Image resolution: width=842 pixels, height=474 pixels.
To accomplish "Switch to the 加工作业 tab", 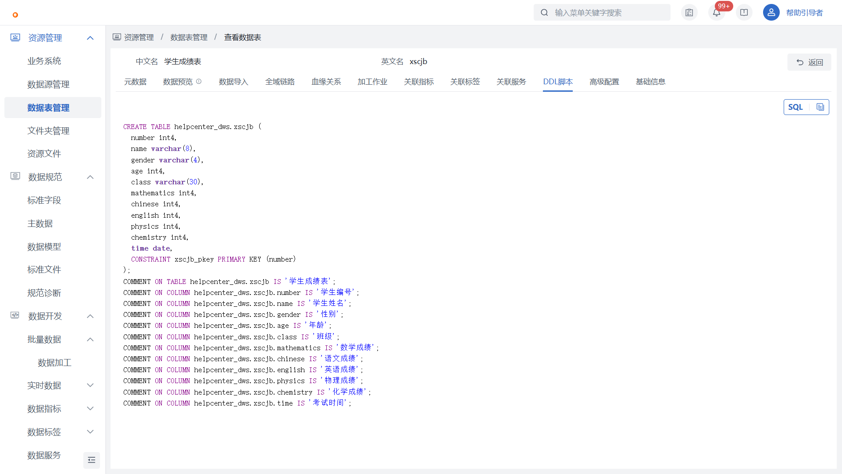I will click(x=372, y=82).
